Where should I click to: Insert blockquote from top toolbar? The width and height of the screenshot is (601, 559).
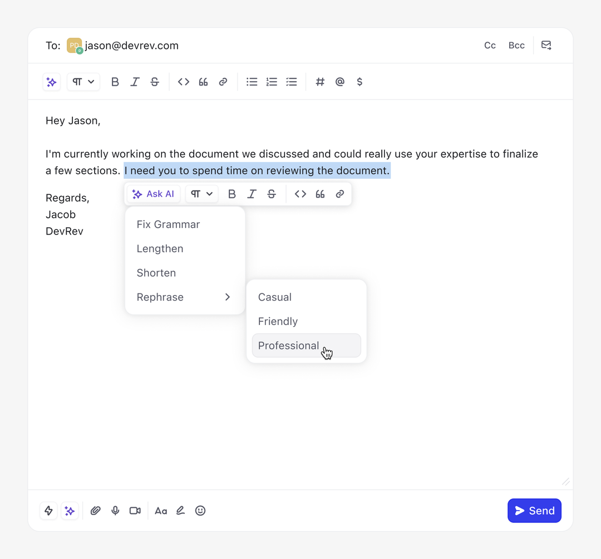point(204,82)
